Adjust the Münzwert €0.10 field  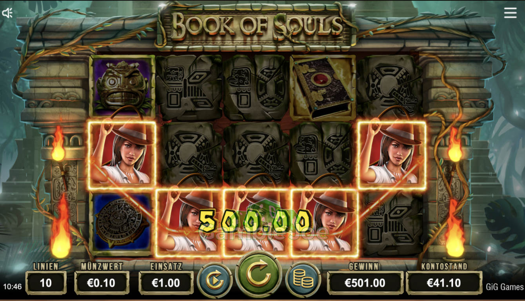pos(102,283)
